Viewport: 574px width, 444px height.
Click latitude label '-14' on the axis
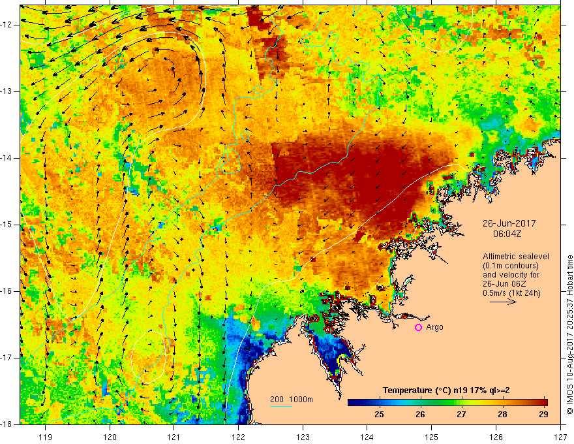coord(7,158)
